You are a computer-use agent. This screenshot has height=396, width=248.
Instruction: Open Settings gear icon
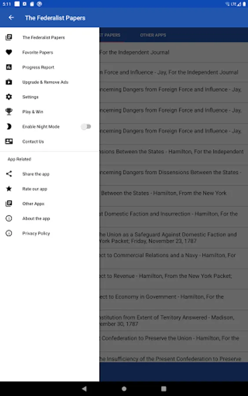point(9,97)
